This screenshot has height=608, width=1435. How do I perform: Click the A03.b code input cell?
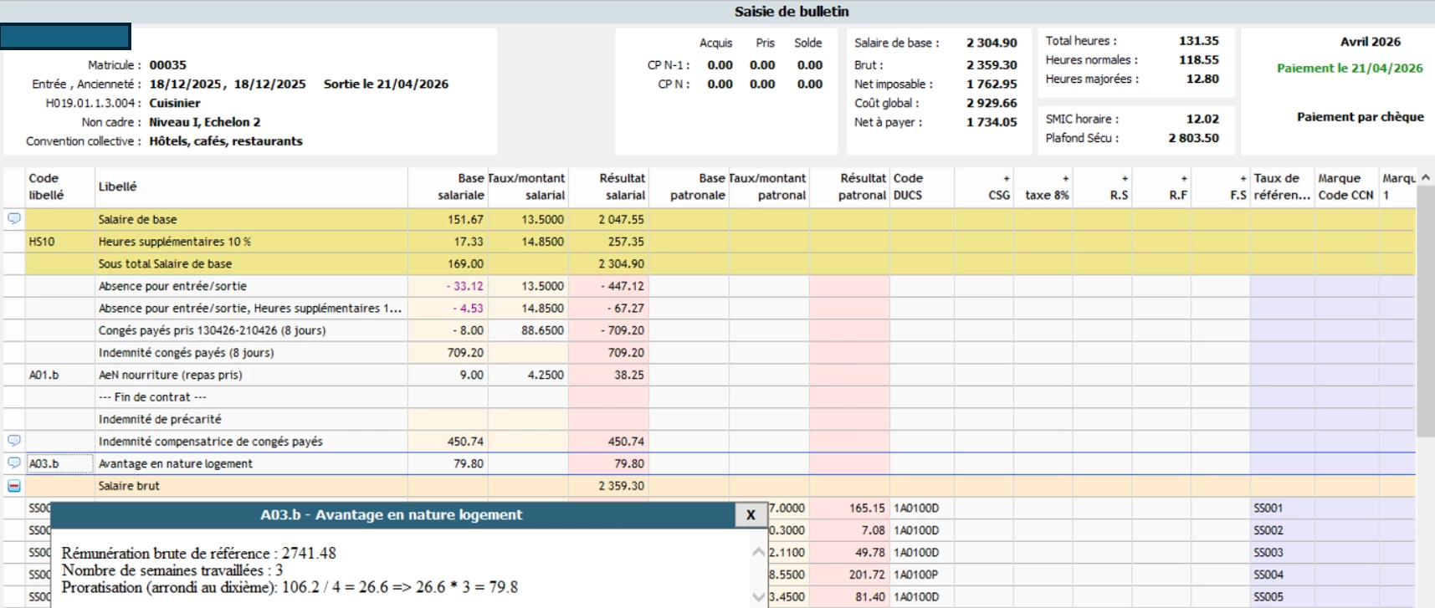tap(59, 463)
